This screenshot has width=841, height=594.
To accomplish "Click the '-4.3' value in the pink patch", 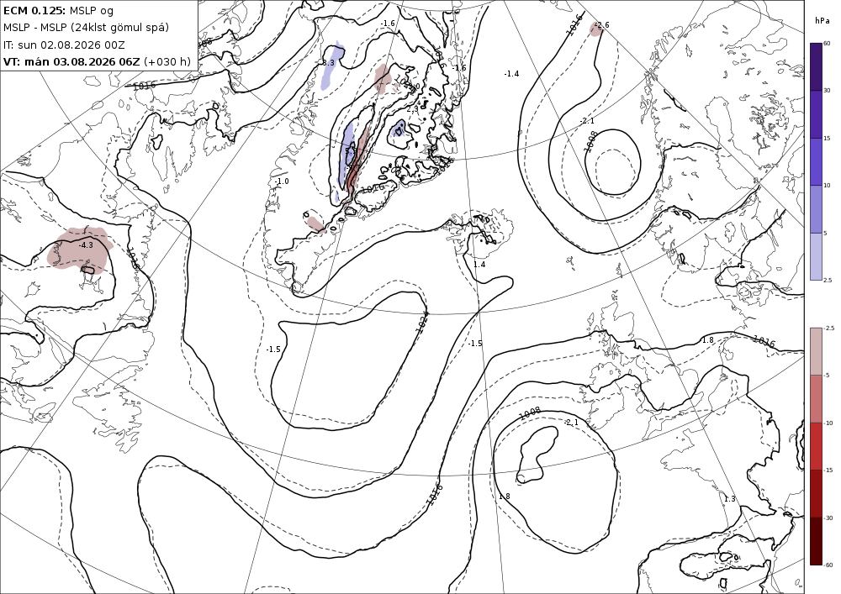I will [x=86, y=245].
